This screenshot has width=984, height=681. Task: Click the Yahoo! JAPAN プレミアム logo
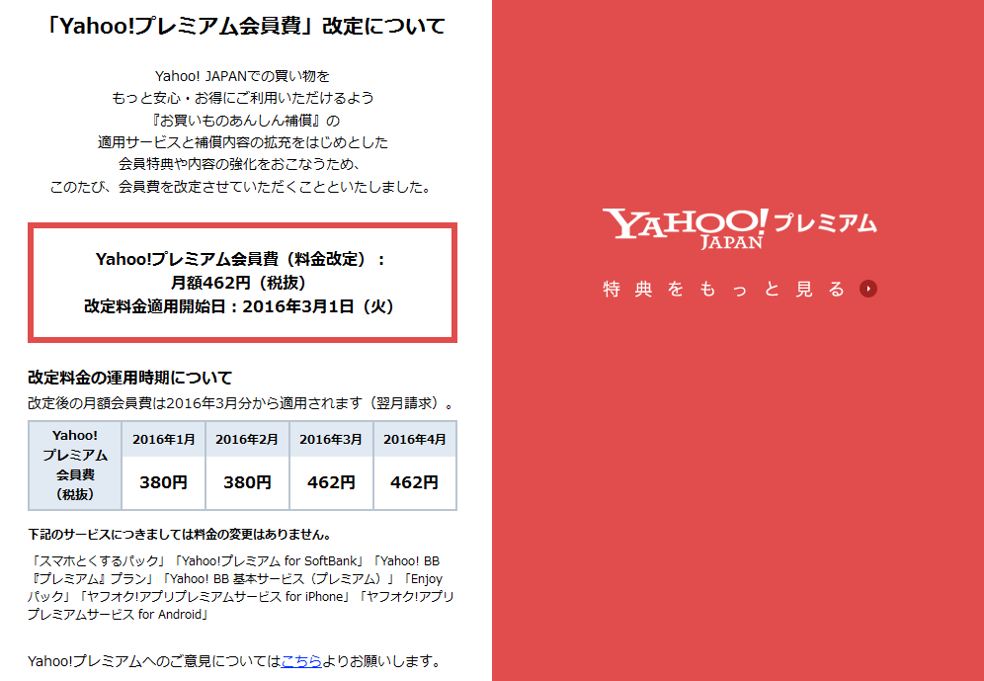tap(739, 228)
